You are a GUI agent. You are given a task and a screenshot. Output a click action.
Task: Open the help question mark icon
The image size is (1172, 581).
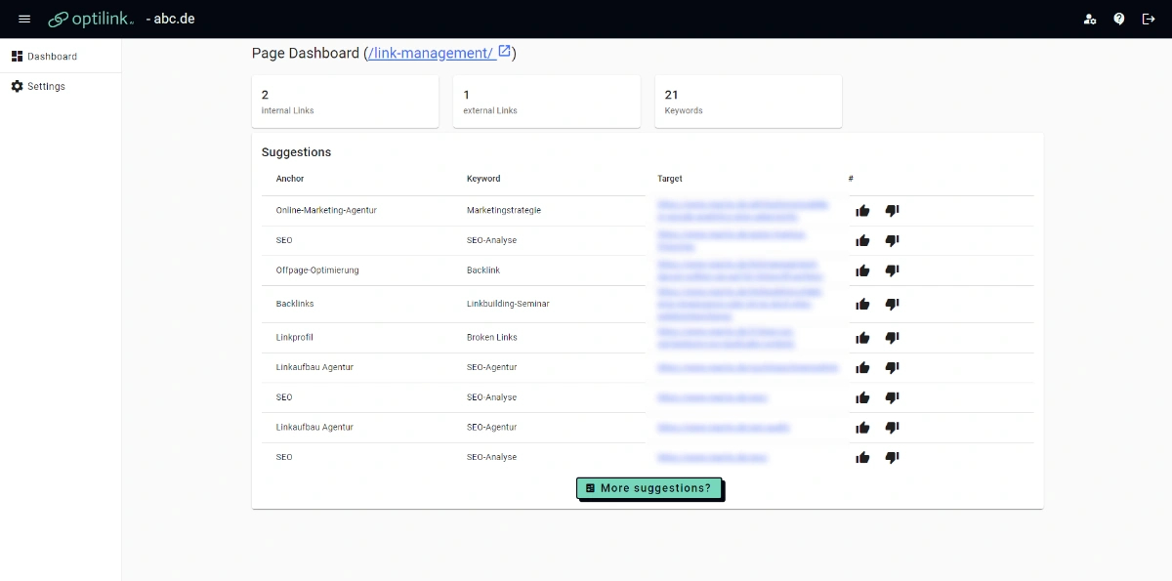pos(1119,19)
